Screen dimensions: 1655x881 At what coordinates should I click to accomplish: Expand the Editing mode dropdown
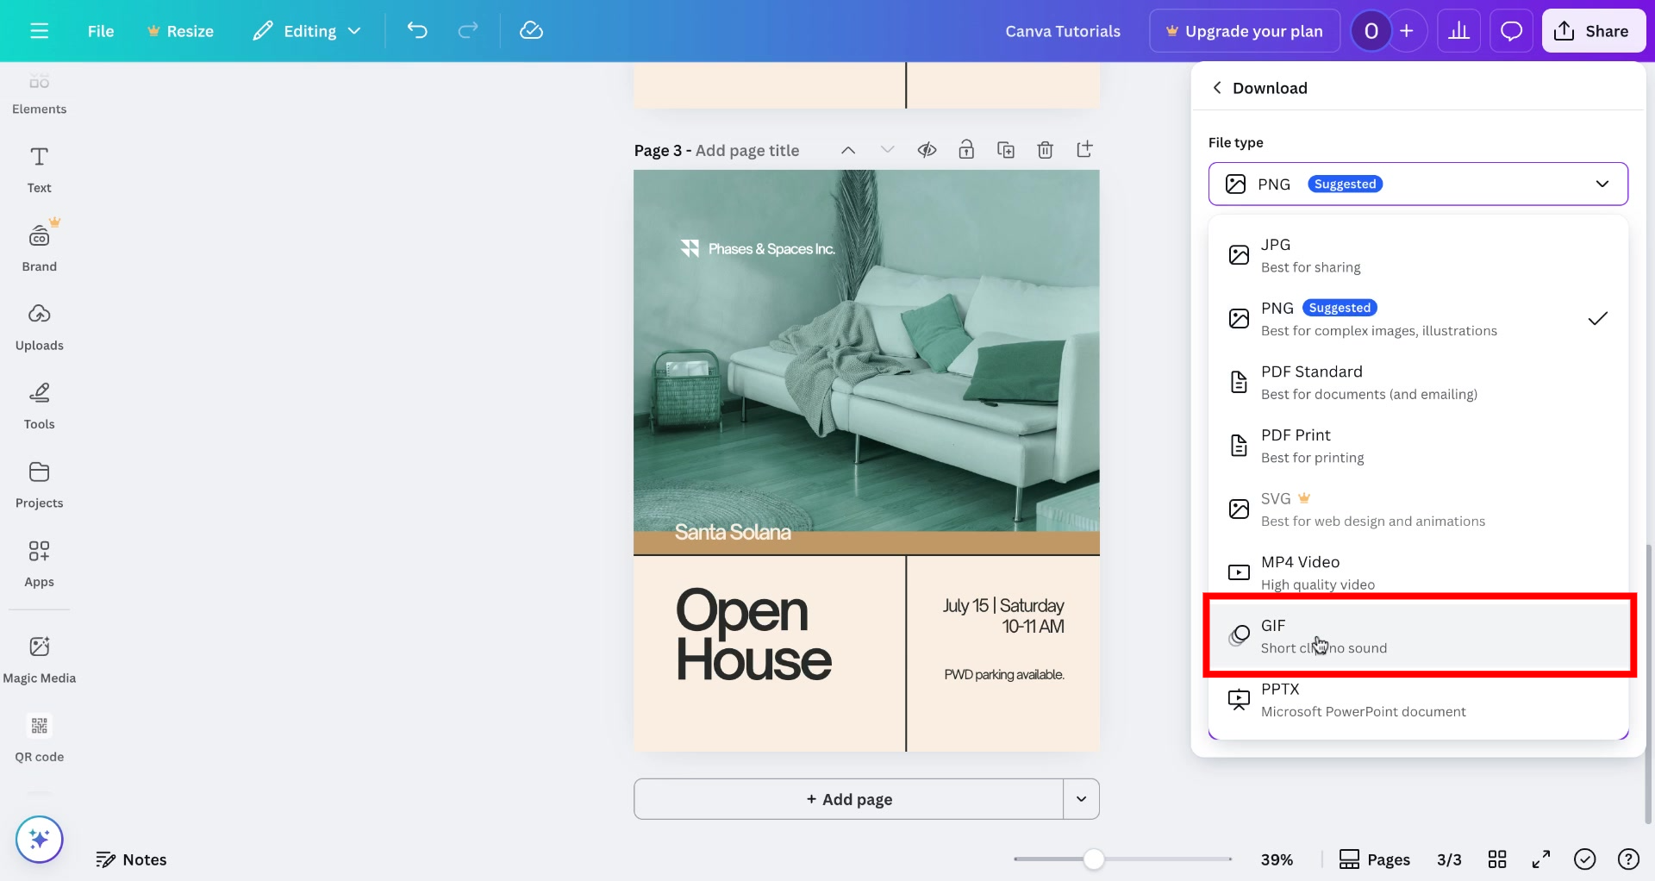click(307, 30)
